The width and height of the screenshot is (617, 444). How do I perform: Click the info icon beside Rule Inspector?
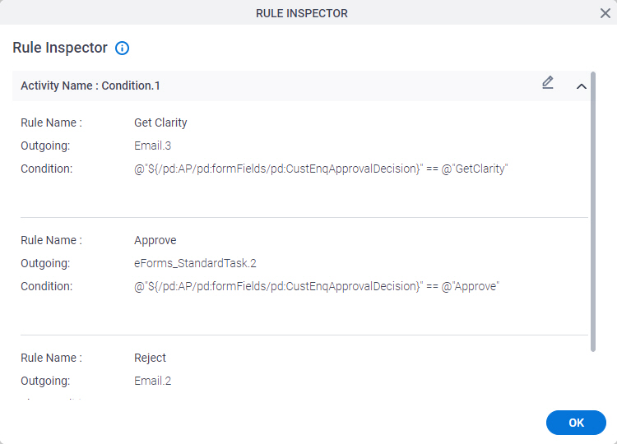(x=122, y=49)
